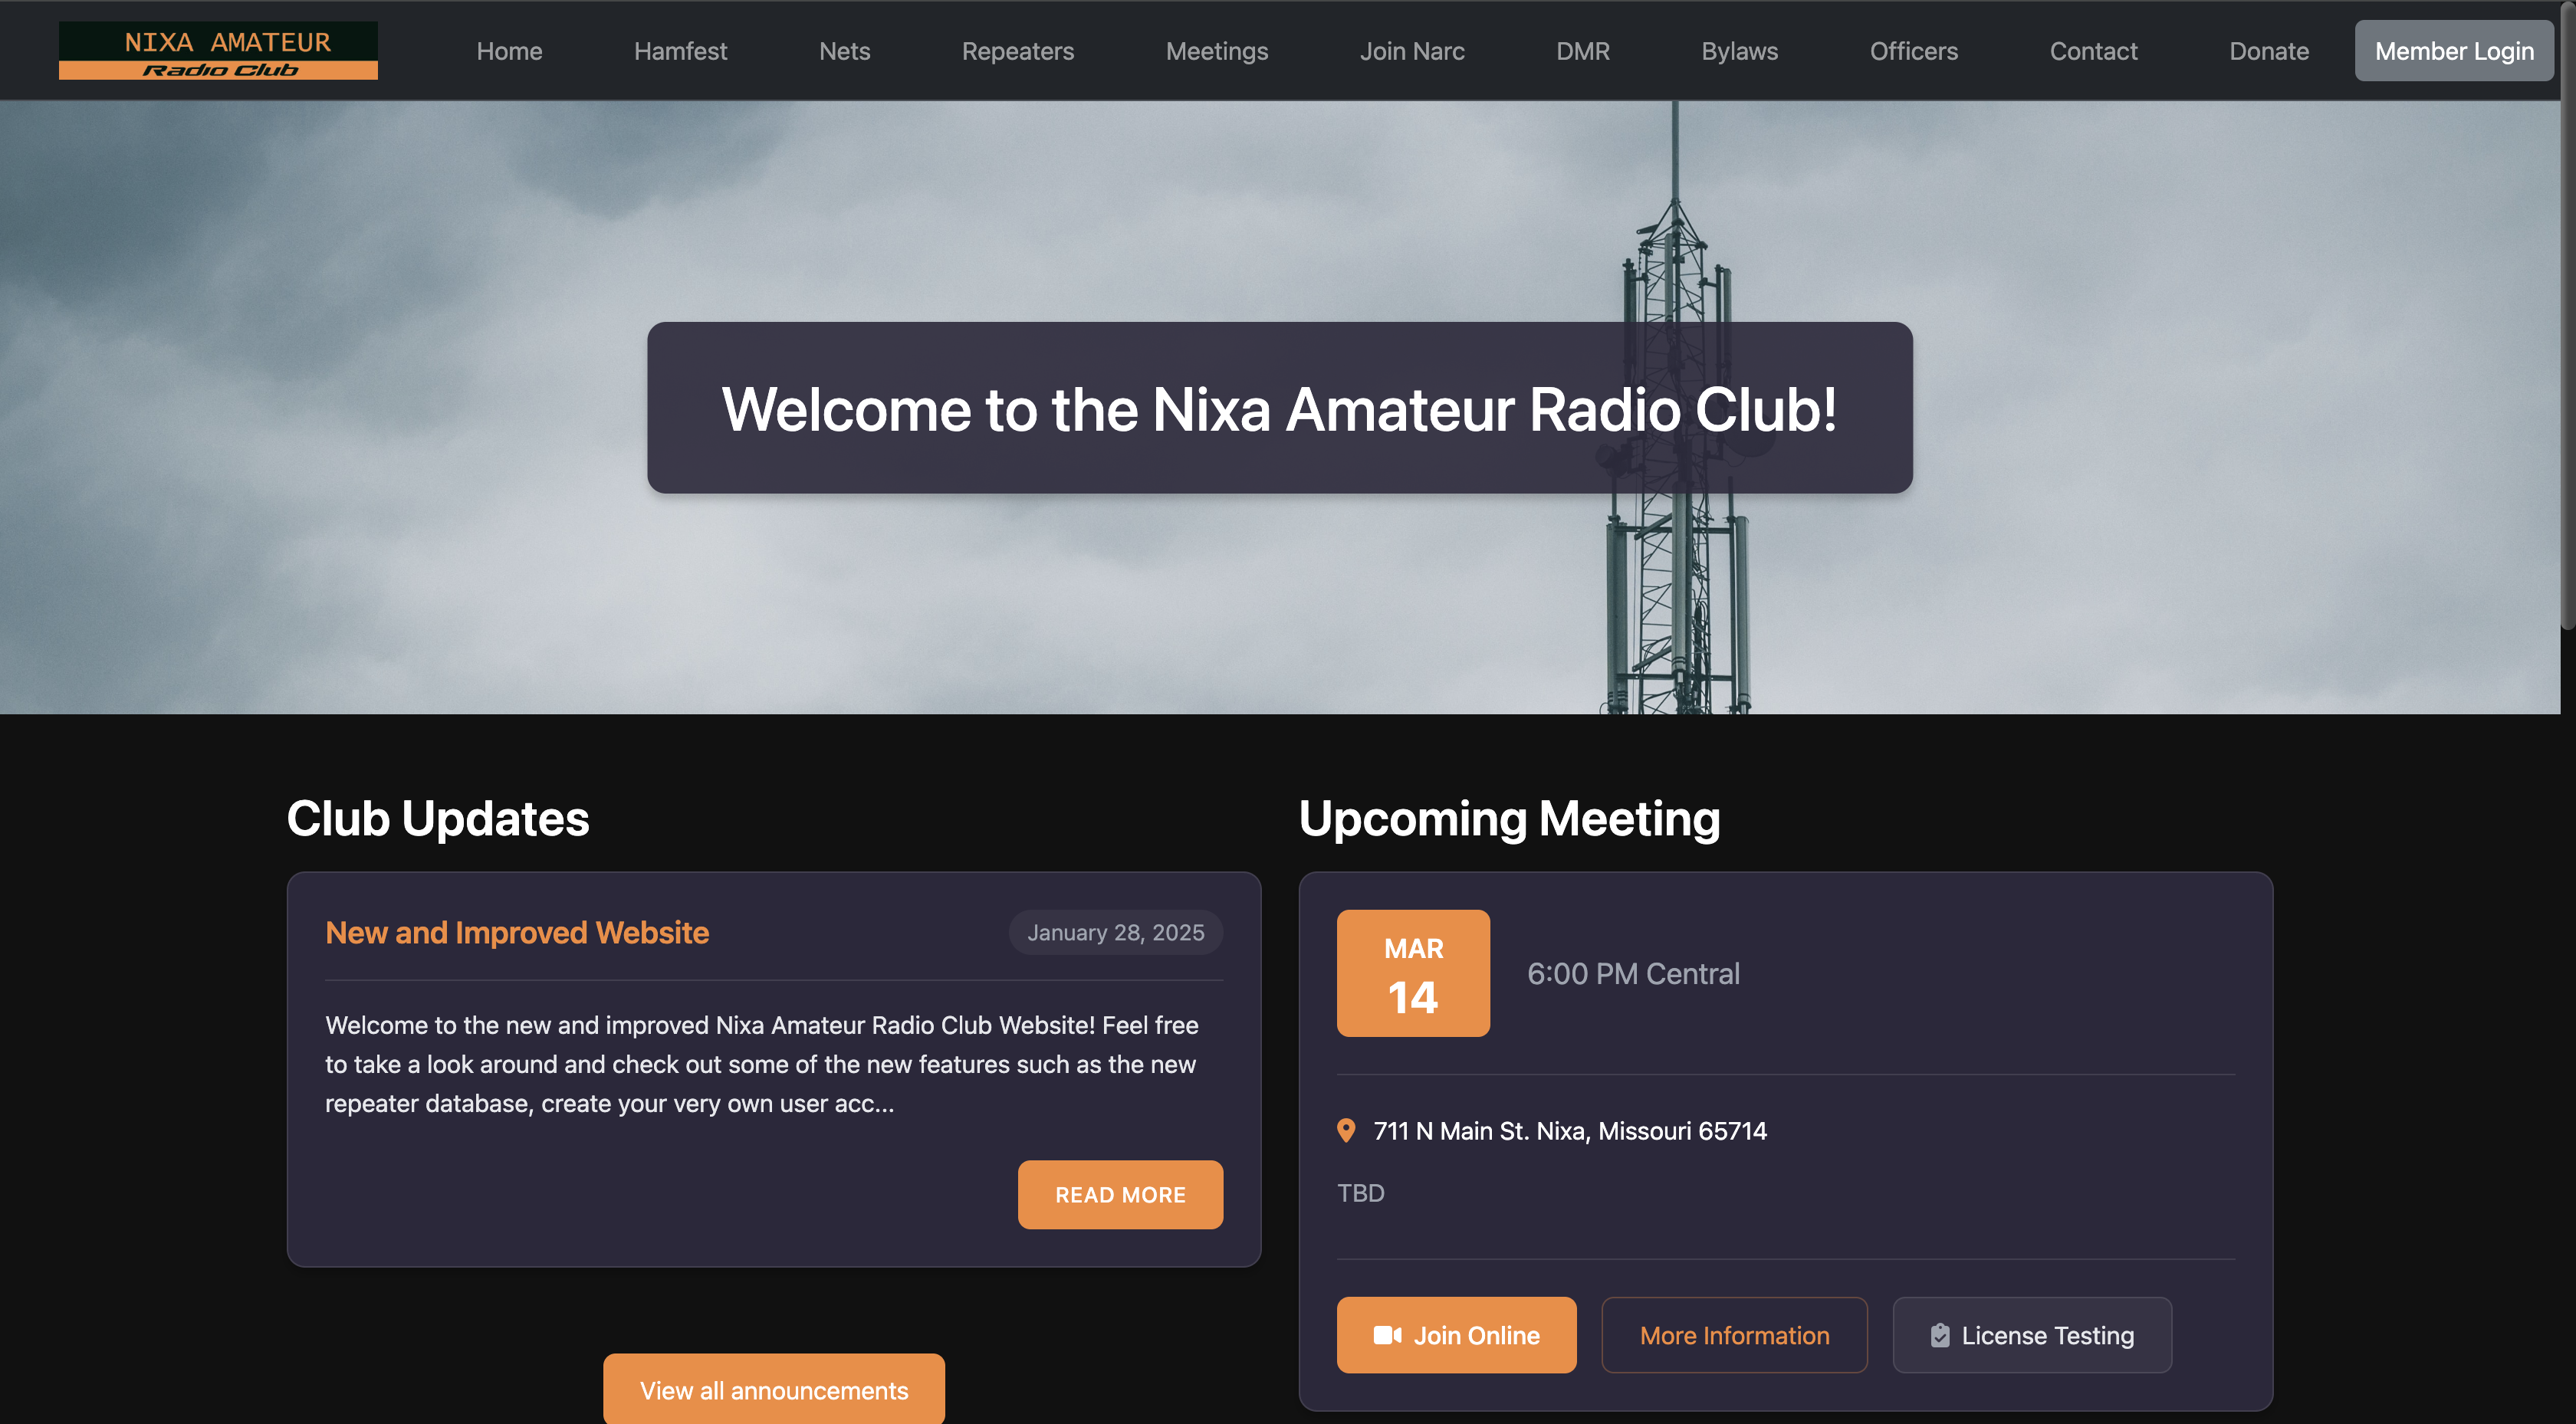Click the MAR 14 date badge
The width and height of the screenshot is (2576, 1424).
tap(1412, 973)
